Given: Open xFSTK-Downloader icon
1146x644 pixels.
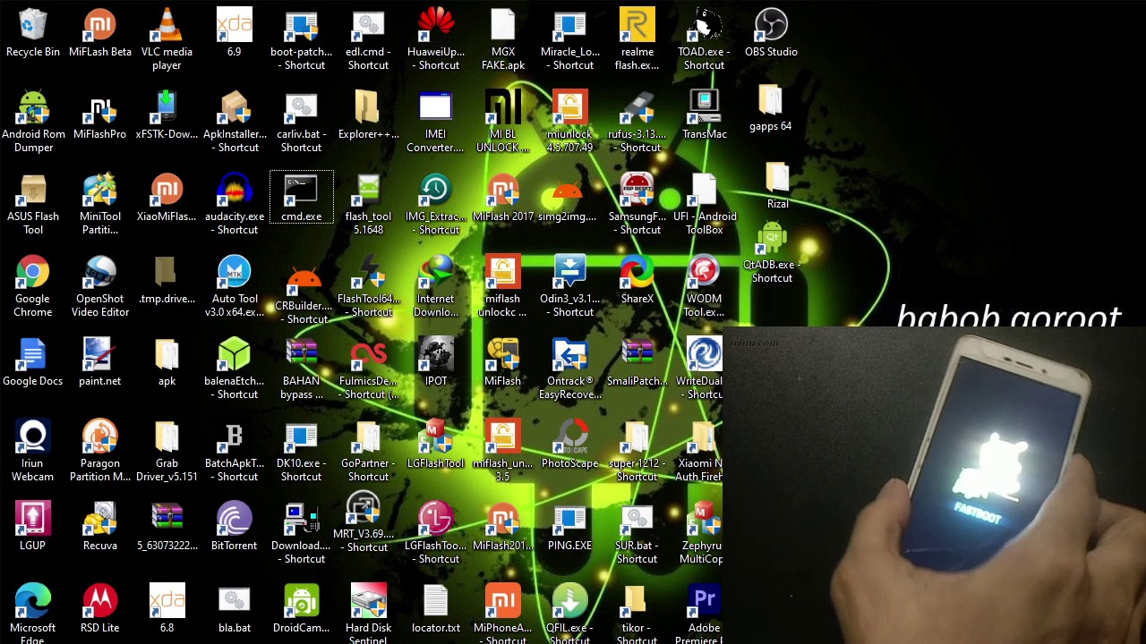Looking at the screenshot, I should coord(167,108).
